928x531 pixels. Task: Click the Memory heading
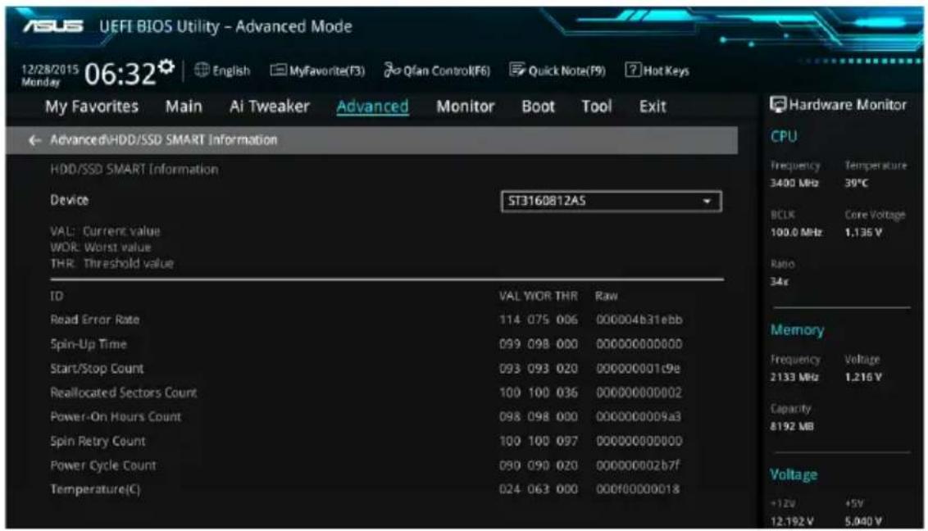coord(797,330)
